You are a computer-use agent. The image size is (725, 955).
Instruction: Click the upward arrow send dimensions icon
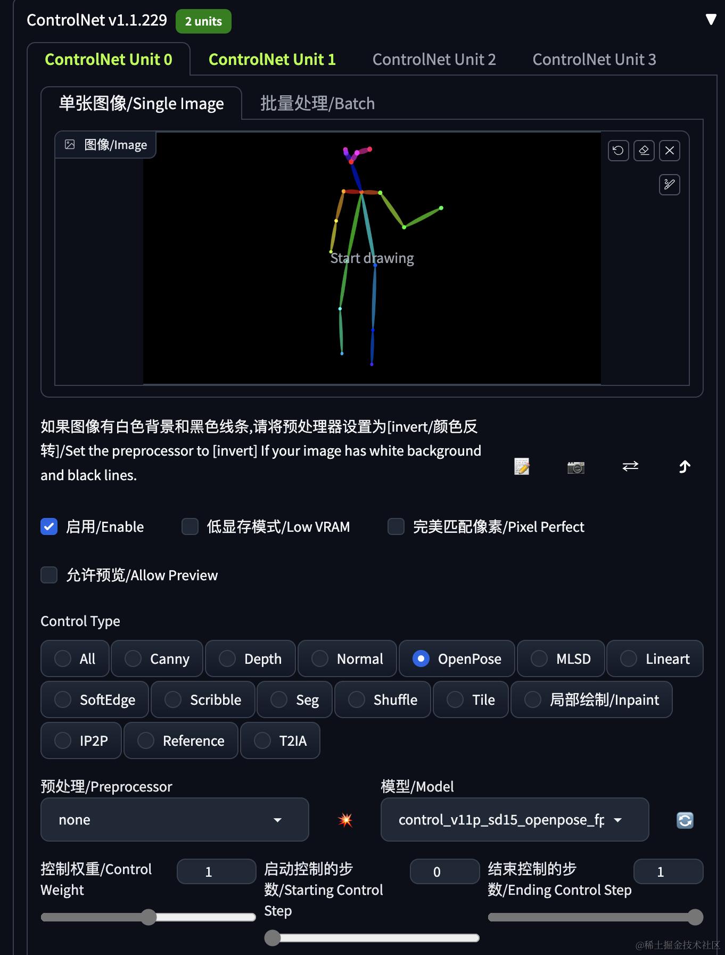click(x=685, y=466)
